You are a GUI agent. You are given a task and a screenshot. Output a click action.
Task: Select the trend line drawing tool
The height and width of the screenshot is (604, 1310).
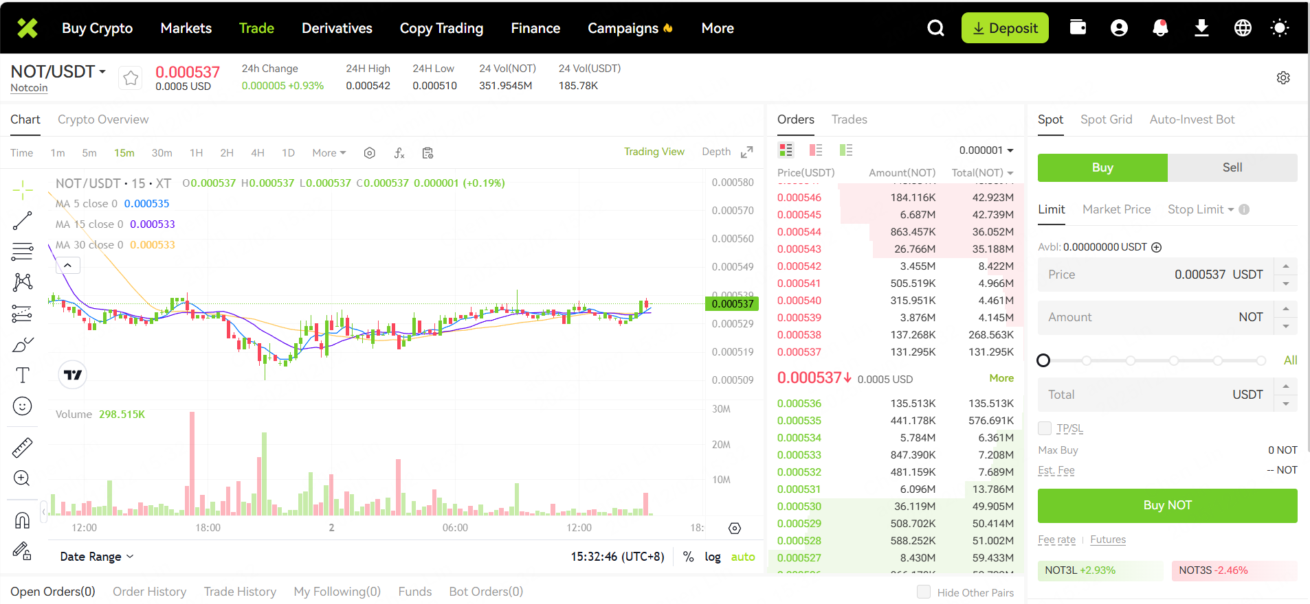(22, 221)
